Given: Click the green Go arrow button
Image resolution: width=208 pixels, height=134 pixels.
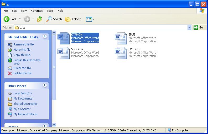Looking at the screenshot, I should tap(196, 27).
